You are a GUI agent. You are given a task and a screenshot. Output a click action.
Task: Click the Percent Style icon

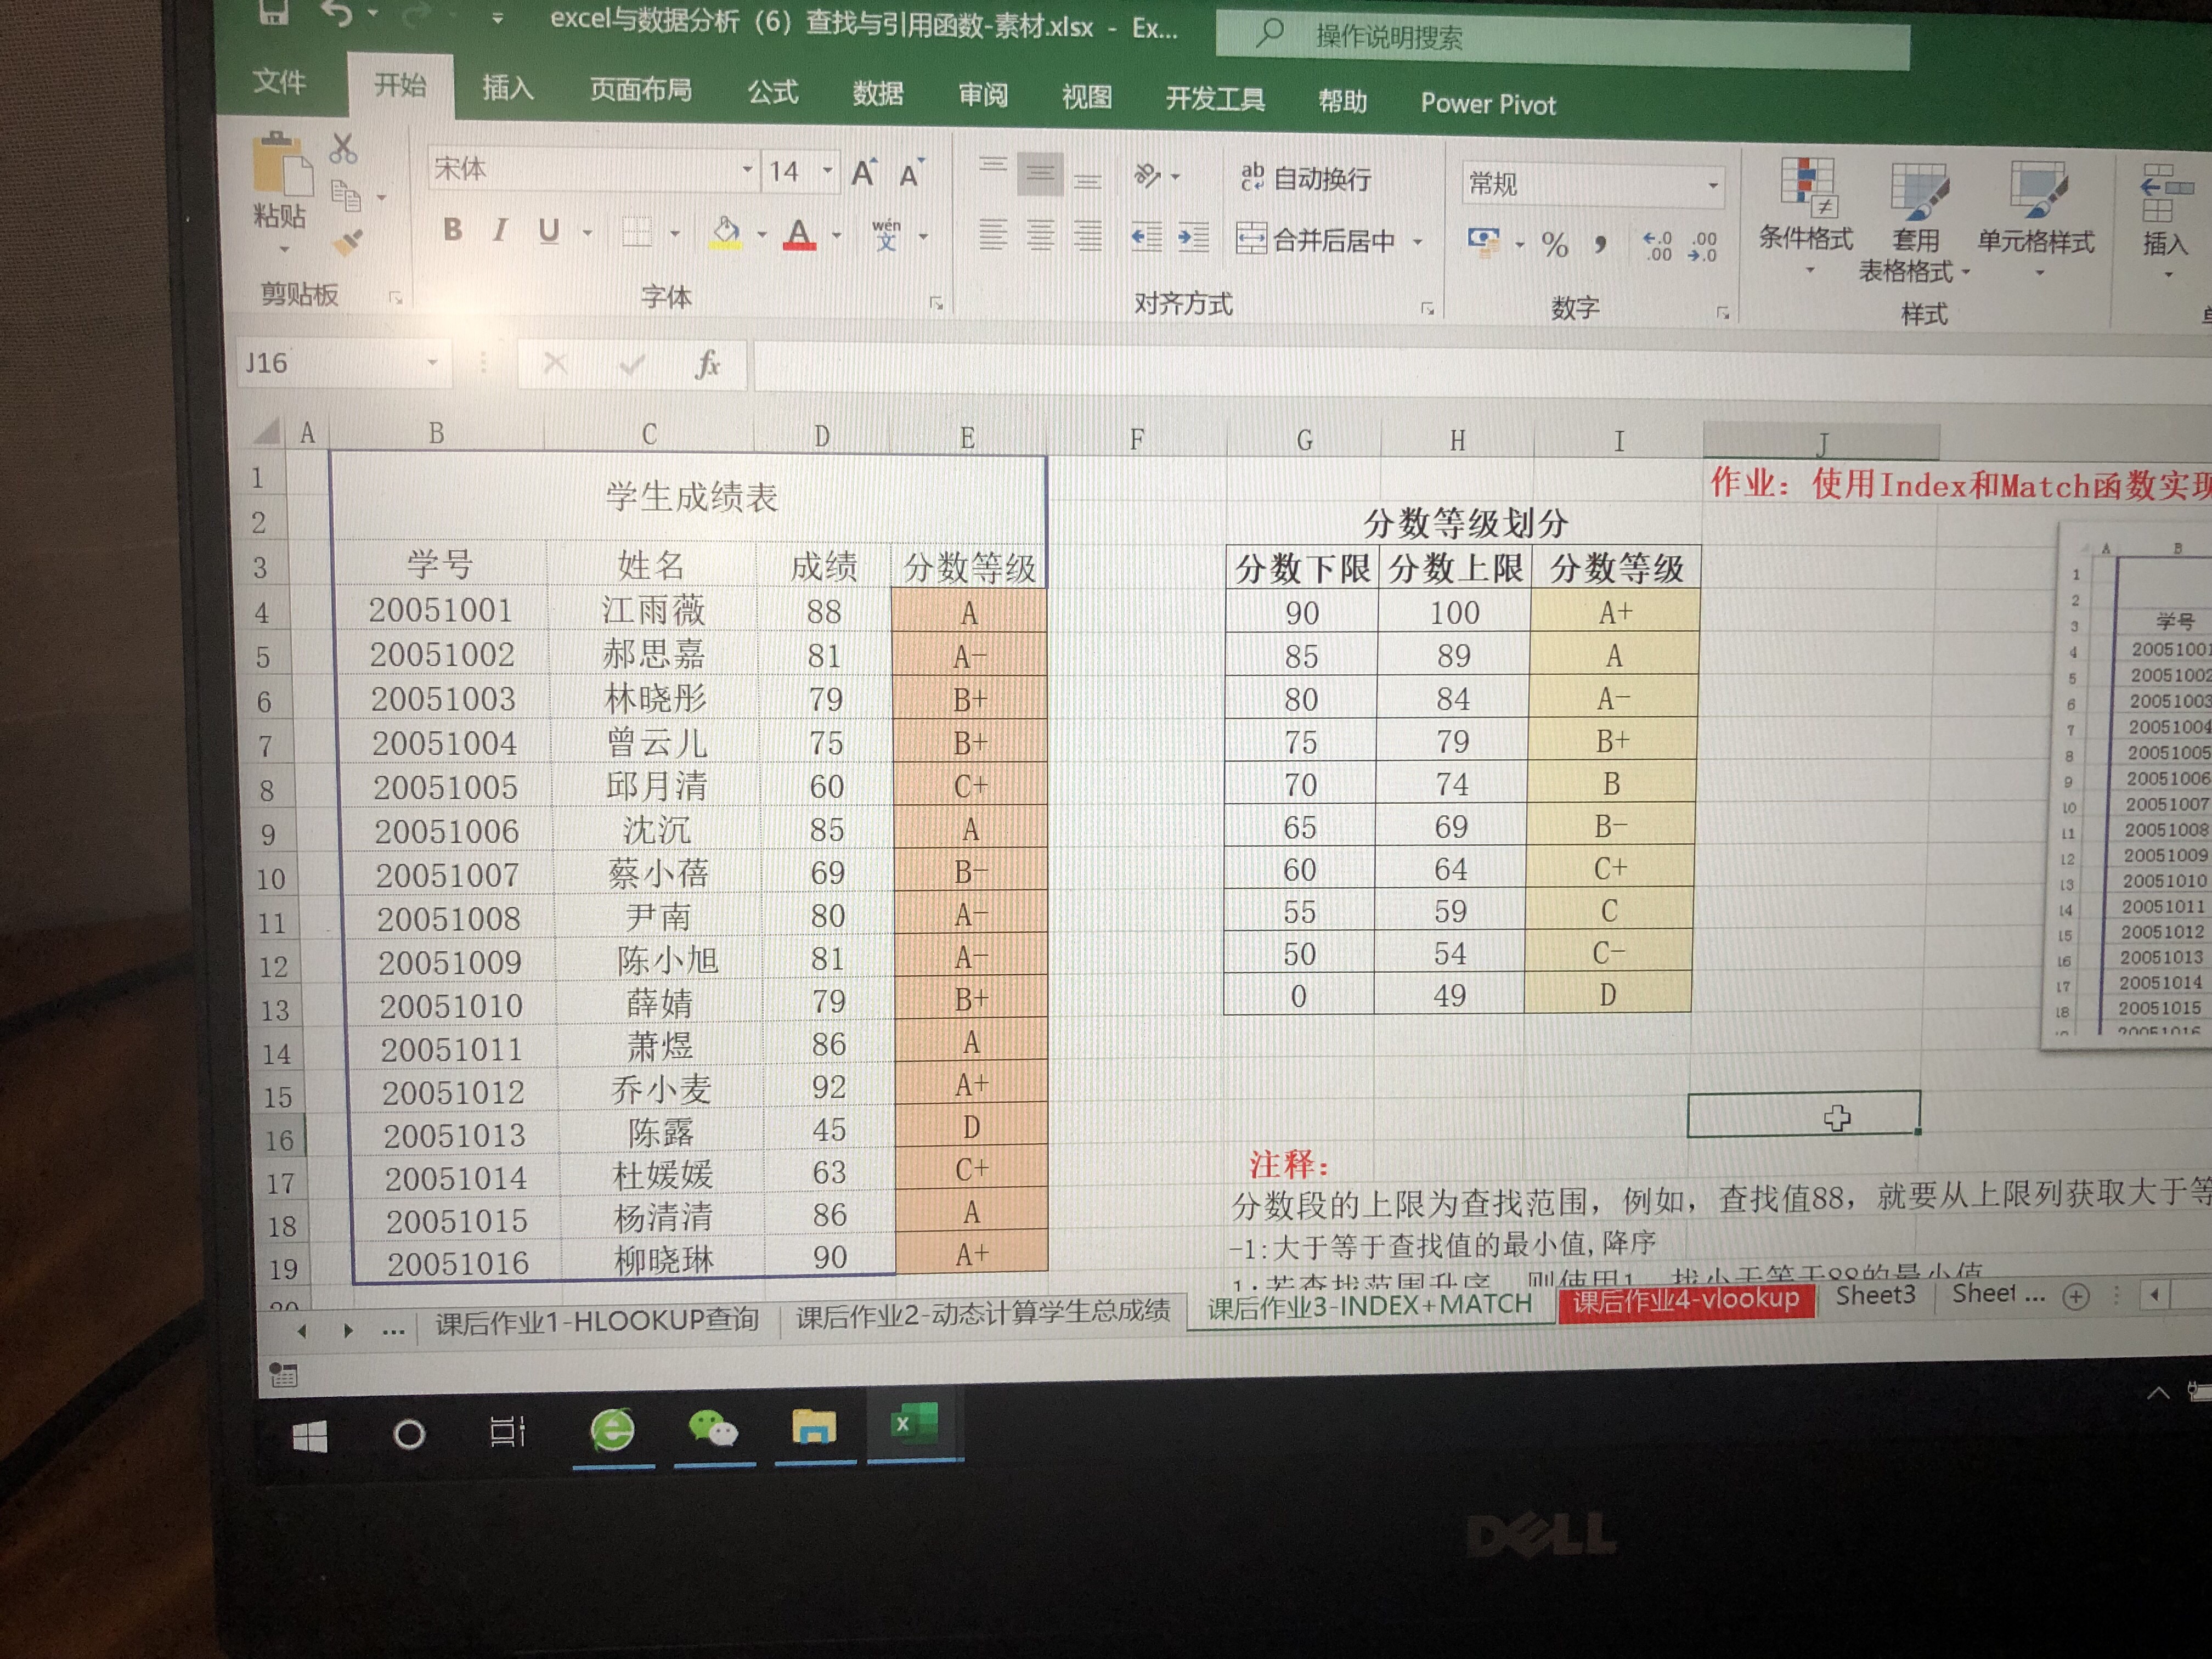point(1554,244)
